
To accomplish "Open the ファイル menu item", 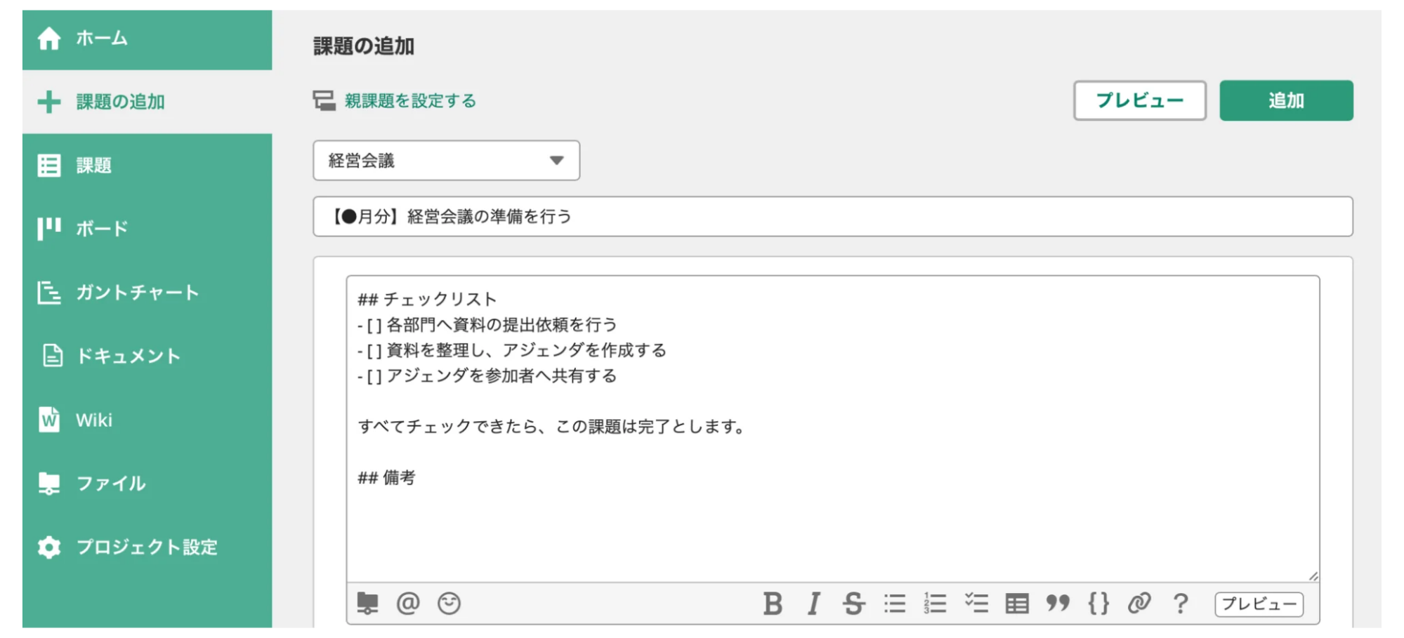I will point(147,484).
